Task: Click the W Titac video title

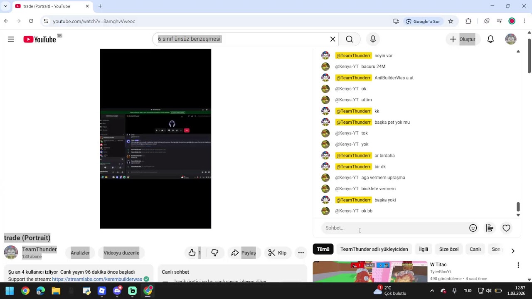Action: (438, 265)
